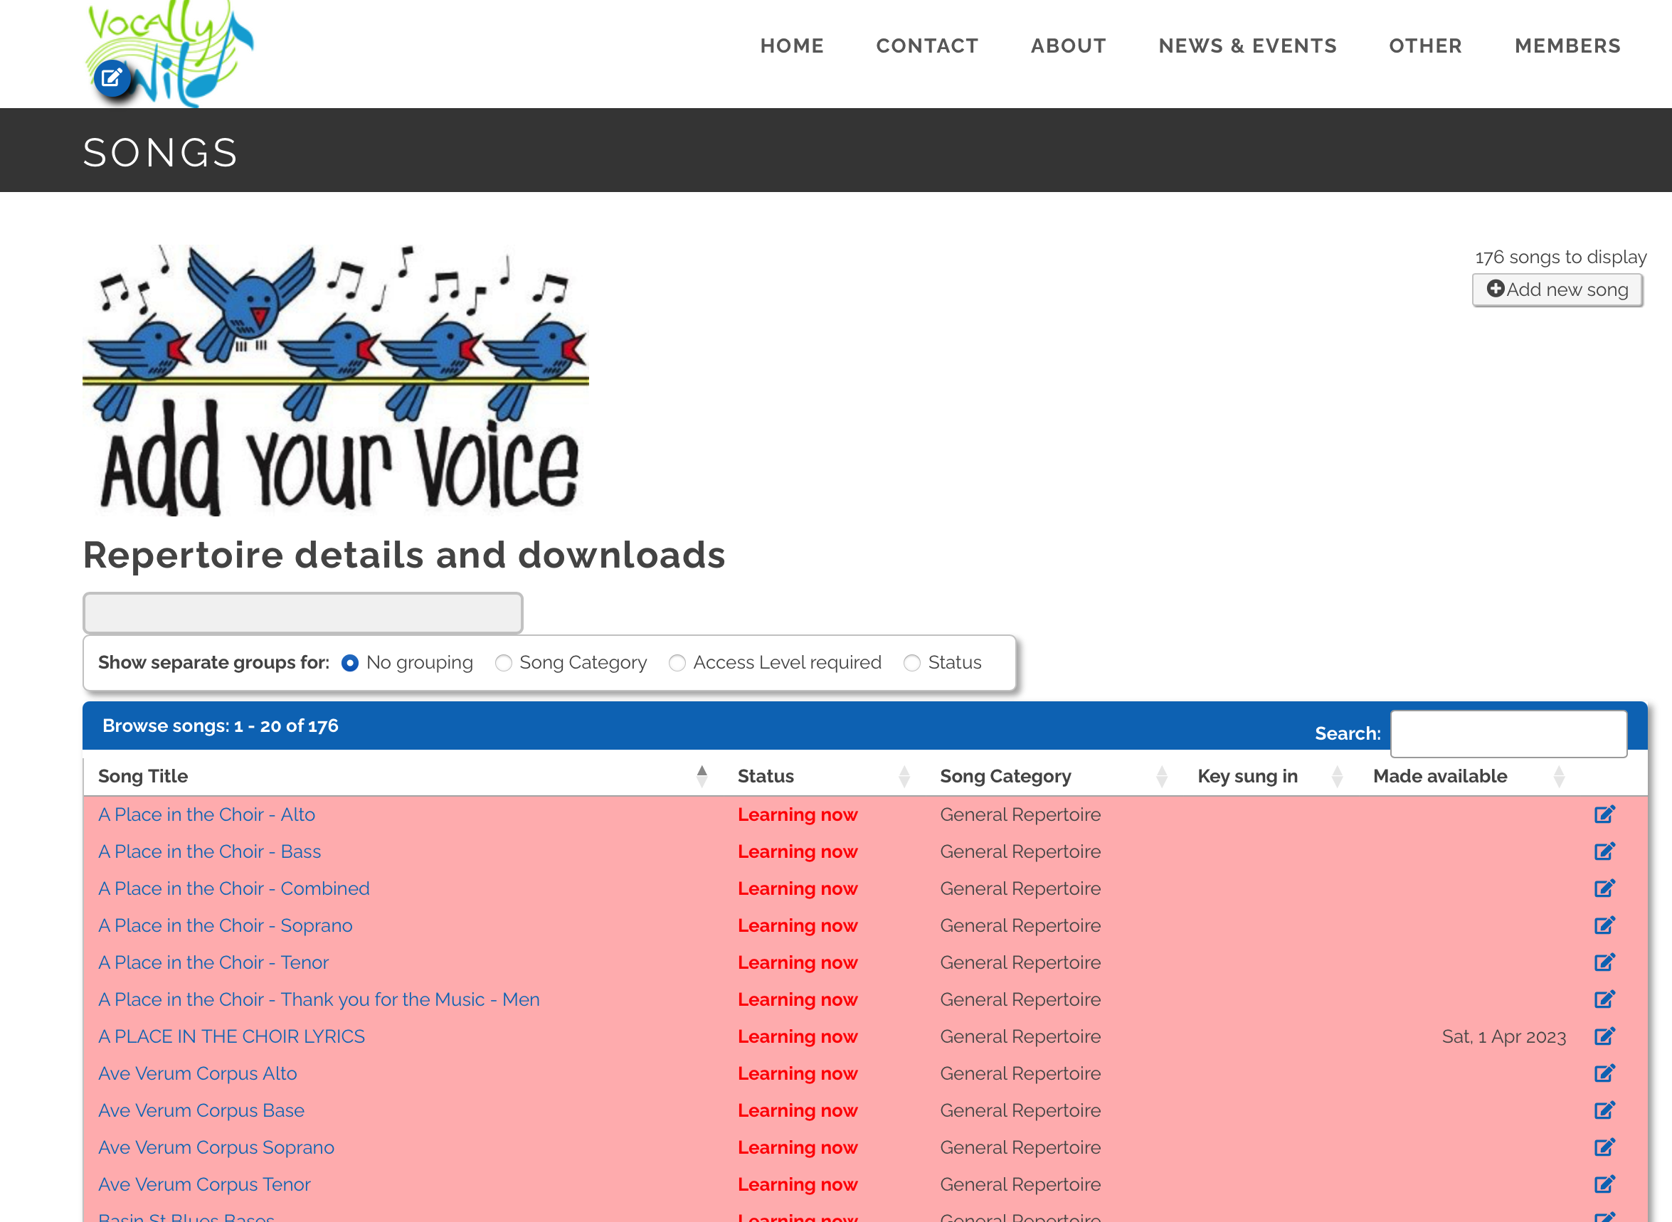Image resolution: width=1672 pixels, height=1222 pixels.
Task: Sort table by Key sung in arrows
Action: point(1337,776)
